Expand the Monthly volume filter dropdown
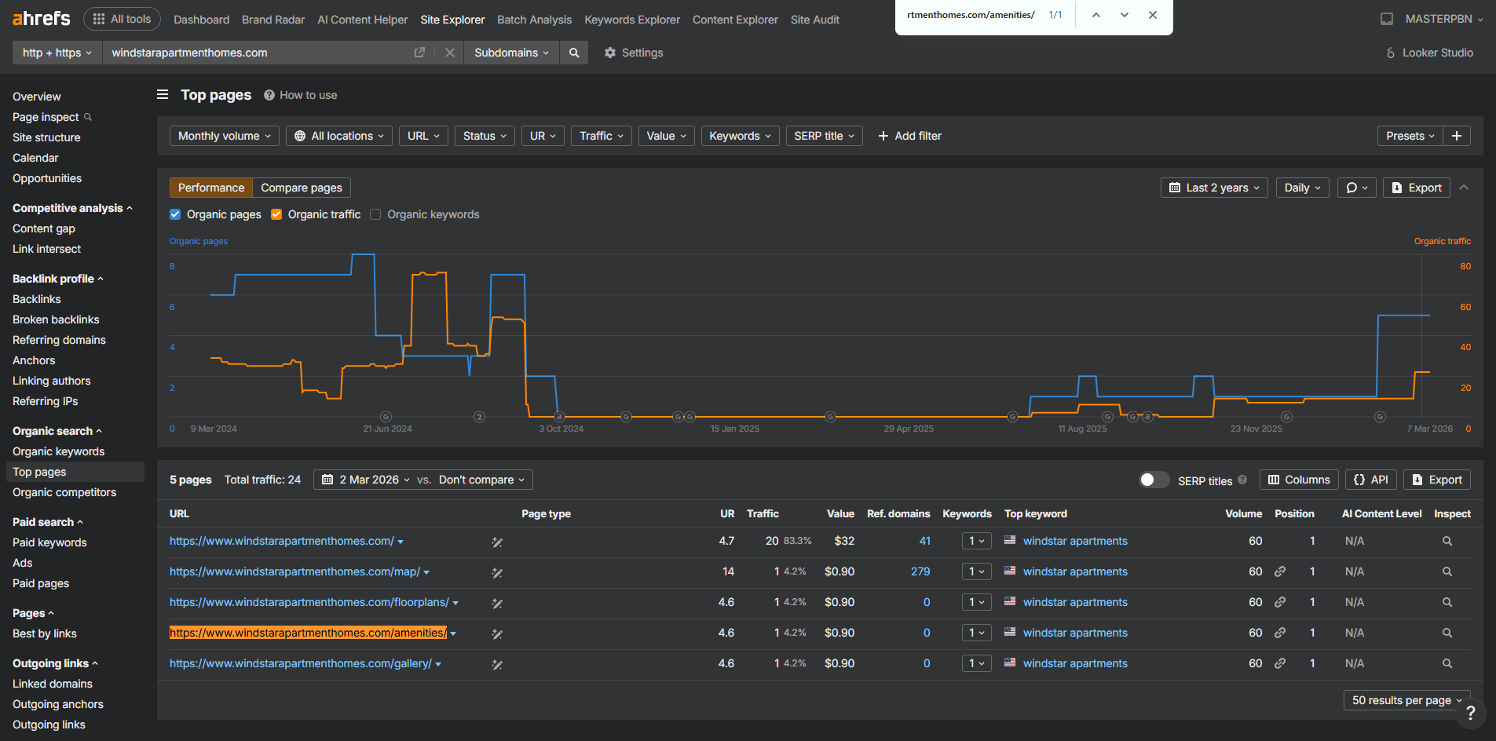This screenshot has width=1496, height=741. (x=225, y=136)
